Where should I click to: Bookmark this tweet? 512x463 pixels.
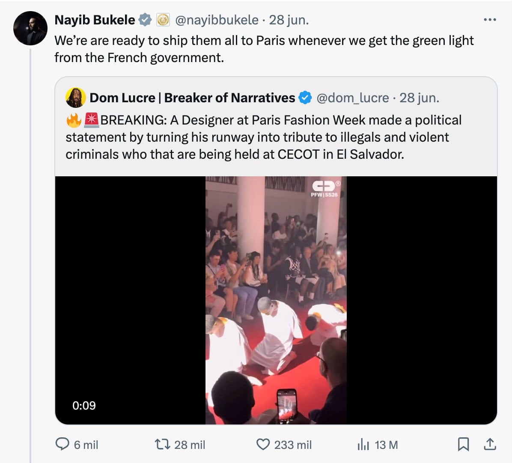coord(463,444)
